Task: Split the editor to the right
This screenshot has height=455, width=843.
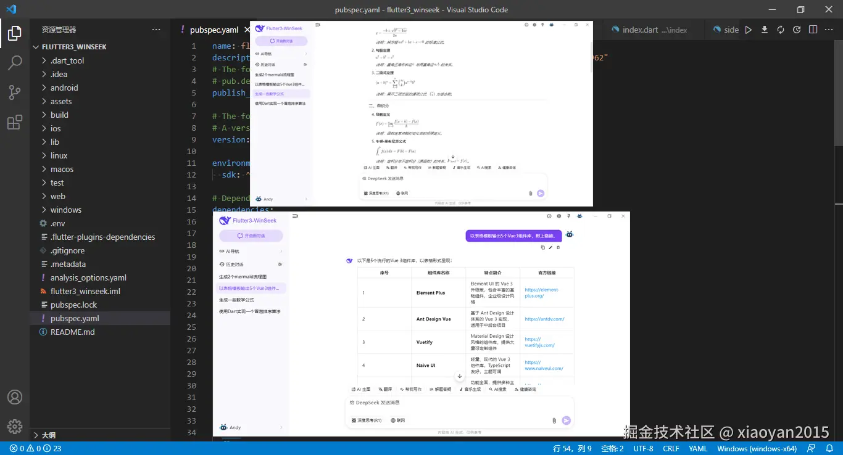Action: click(813, 30)
